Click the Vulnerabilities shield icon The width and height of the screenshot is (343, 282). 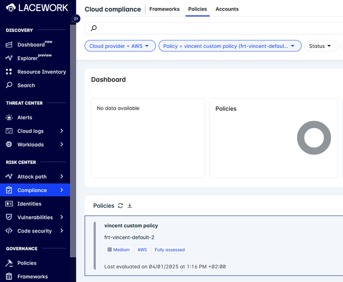click(x=9, y=217)
